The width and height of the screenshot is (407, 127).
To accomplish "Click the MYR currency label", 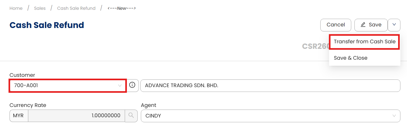I will [x=18, y=116].
